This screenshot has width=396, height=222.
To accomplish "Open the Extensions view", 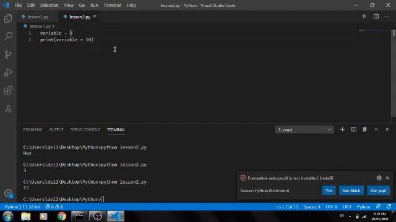I will coord(8,91).
